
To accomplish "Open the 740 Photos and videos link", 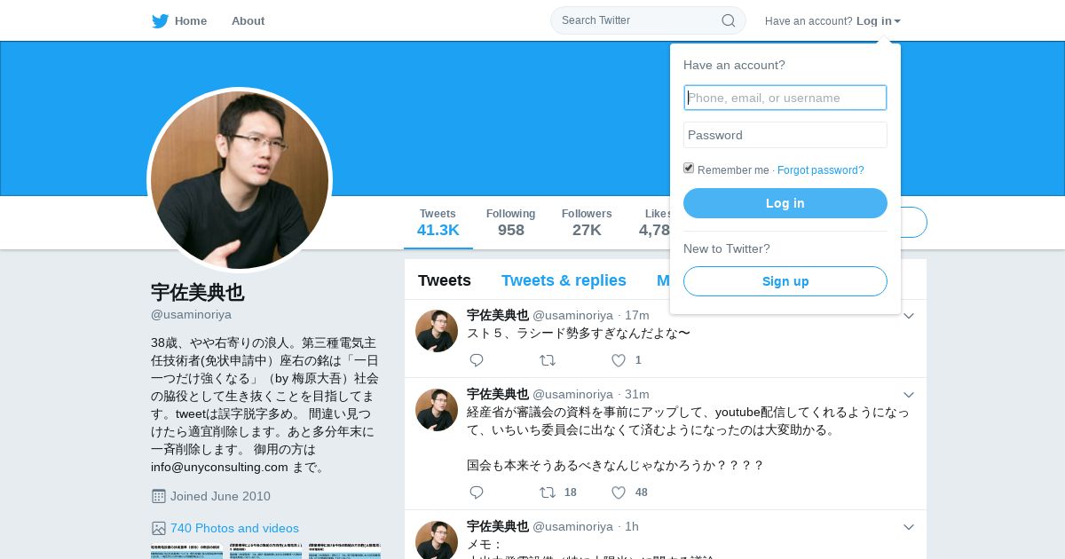I will tap(234, 528).
